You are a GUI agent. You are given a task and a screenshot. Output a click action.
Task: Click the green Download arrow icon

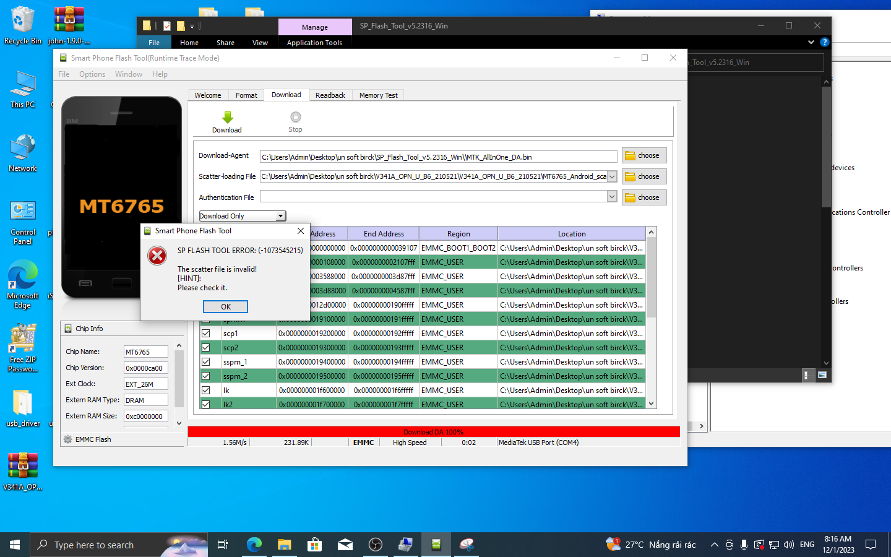coord(227,118)
